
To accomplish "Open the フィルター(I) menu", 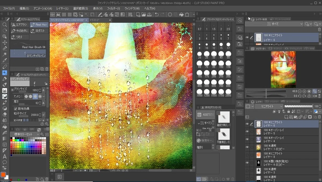I will 113,8.
